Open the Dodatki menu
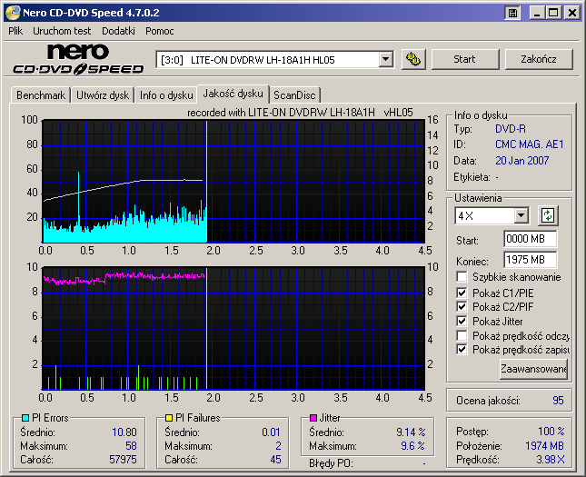 coord(118,31)
